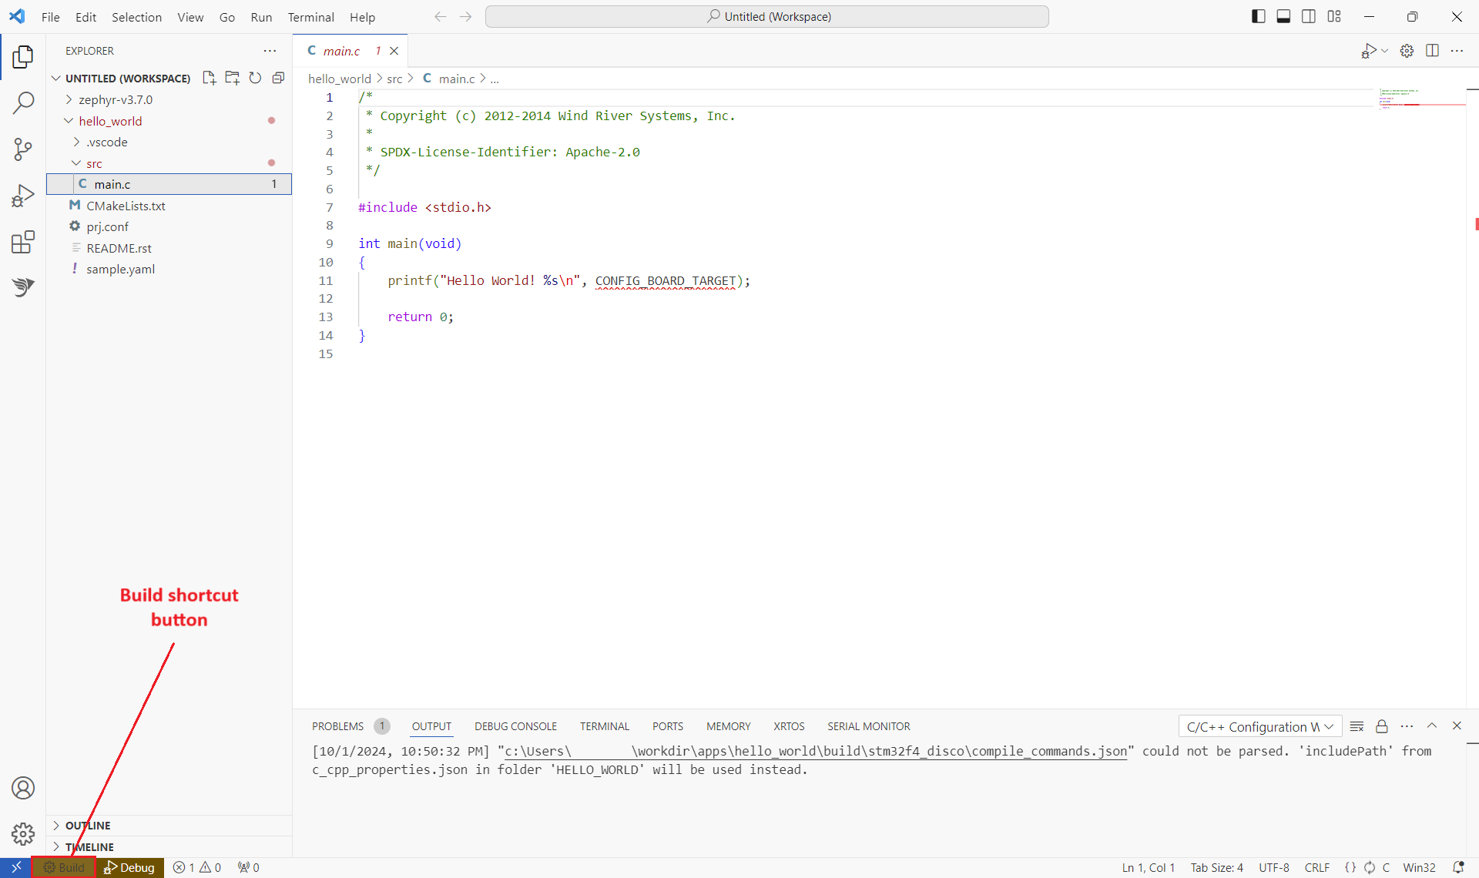Toggle the PROBLEMS tab badge count
The image size is (1479, 878).
[381, 726]
